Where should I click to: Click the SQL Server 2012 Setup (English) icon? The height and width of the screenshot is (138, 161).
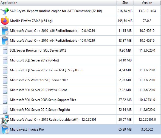[5, 109]
